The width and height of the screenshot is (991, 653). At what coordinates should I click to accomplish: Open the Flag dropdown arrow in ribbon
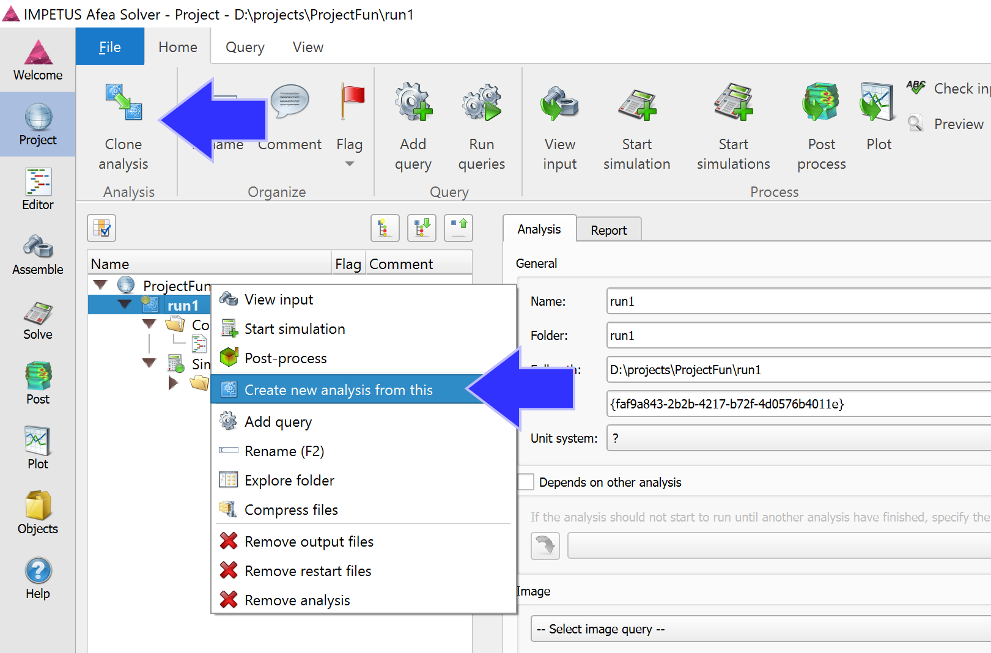(350, 164)
